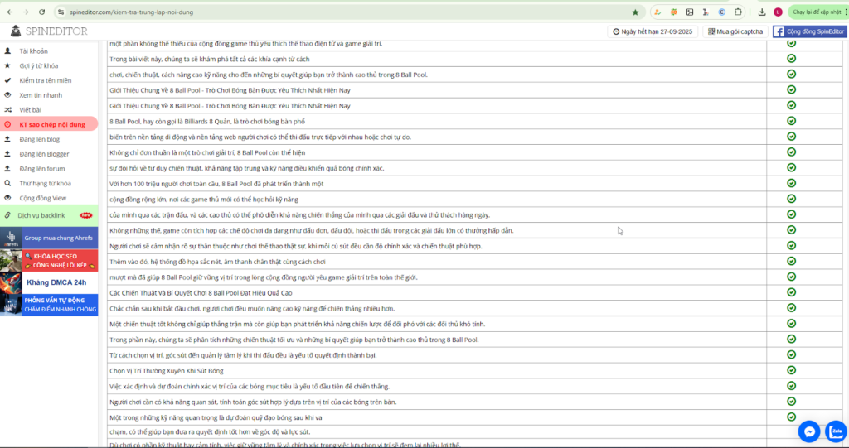849x448 pixels.
Task: Click the Messenger chat bubble icon
Action: [x=808, y=431]
